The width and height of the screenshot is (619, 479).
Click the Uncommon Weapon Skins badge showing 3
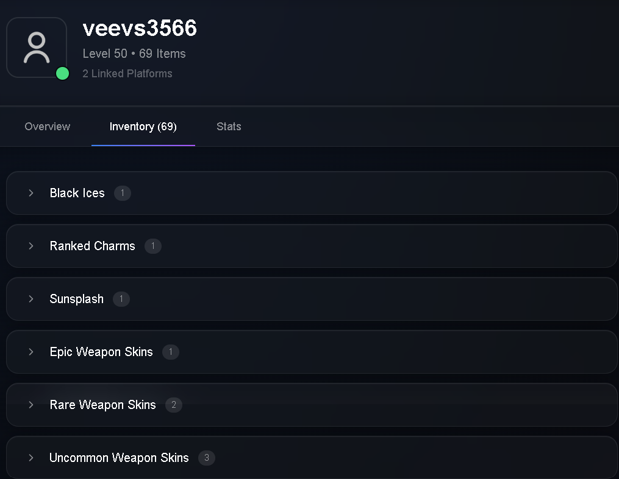207,458
